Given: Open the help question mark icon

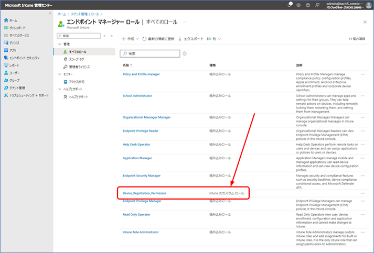Looking at the screenshot, I should point(308,5).
